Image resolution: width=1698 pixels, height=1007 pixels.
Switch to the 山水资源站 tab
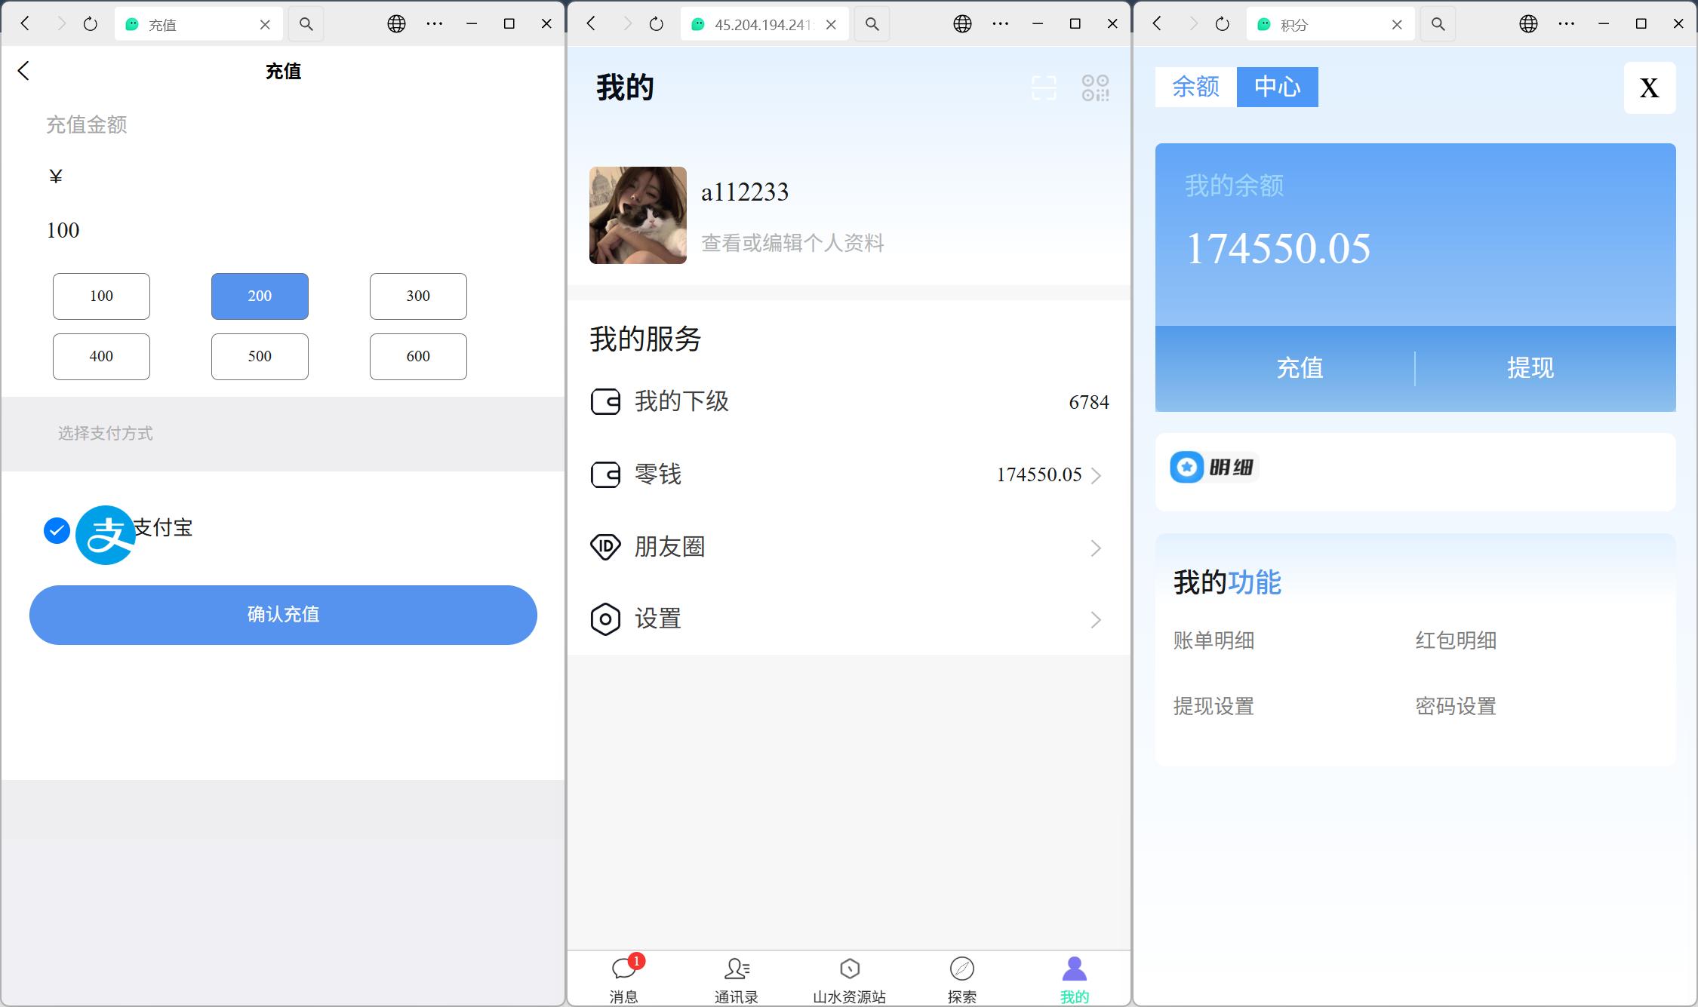pyautogui.click(x=849, y=979)
